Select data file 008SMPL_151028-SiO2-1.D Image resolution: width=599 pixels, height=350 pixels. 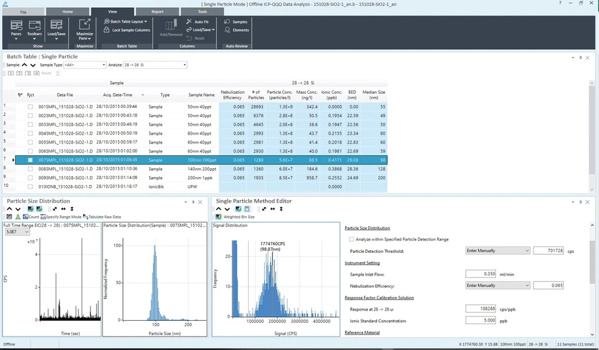65,169
